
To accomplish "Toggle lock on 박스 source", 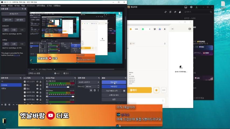I will pyautogui.click(x=40, y=85).
